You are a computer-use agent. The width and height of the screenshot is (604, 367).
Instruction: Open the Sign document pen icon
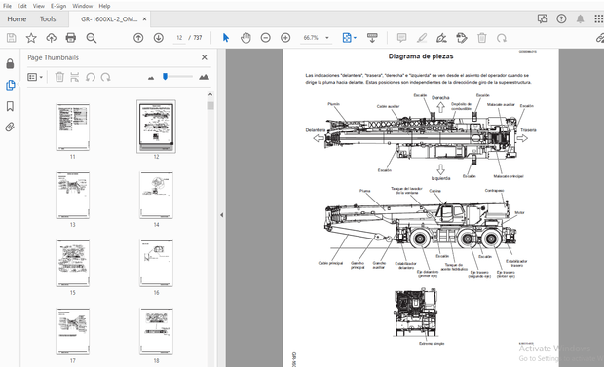tap(441, 38)
